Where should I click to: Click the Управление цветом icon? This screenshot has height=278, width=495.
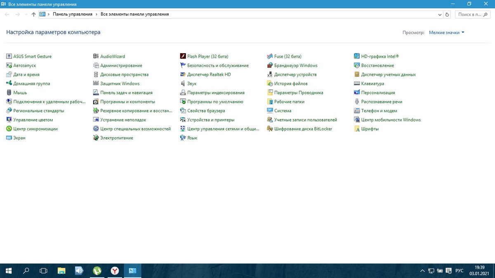(9, 120)
